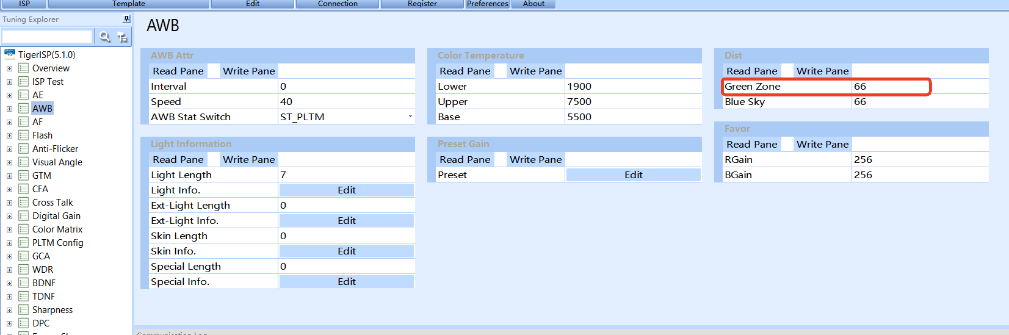Expand the Anti-Flicker tree node

(x=9, y=149)
